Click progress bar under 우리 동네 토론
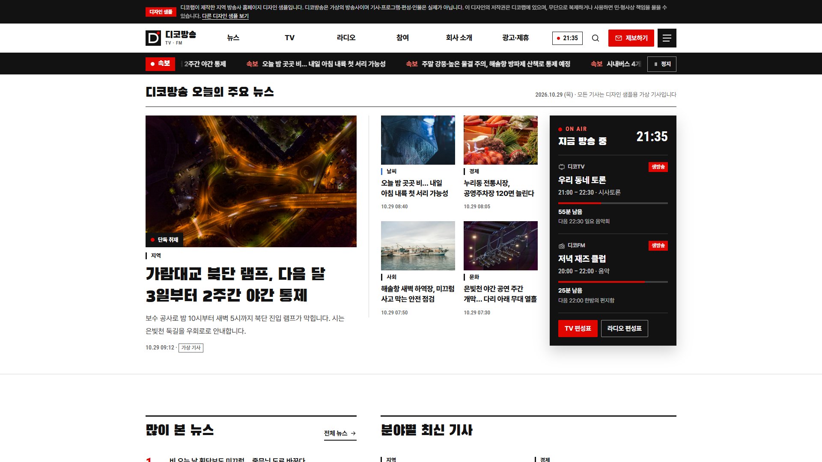This screenshot has height=462, width=822. [x=613, y=203]
